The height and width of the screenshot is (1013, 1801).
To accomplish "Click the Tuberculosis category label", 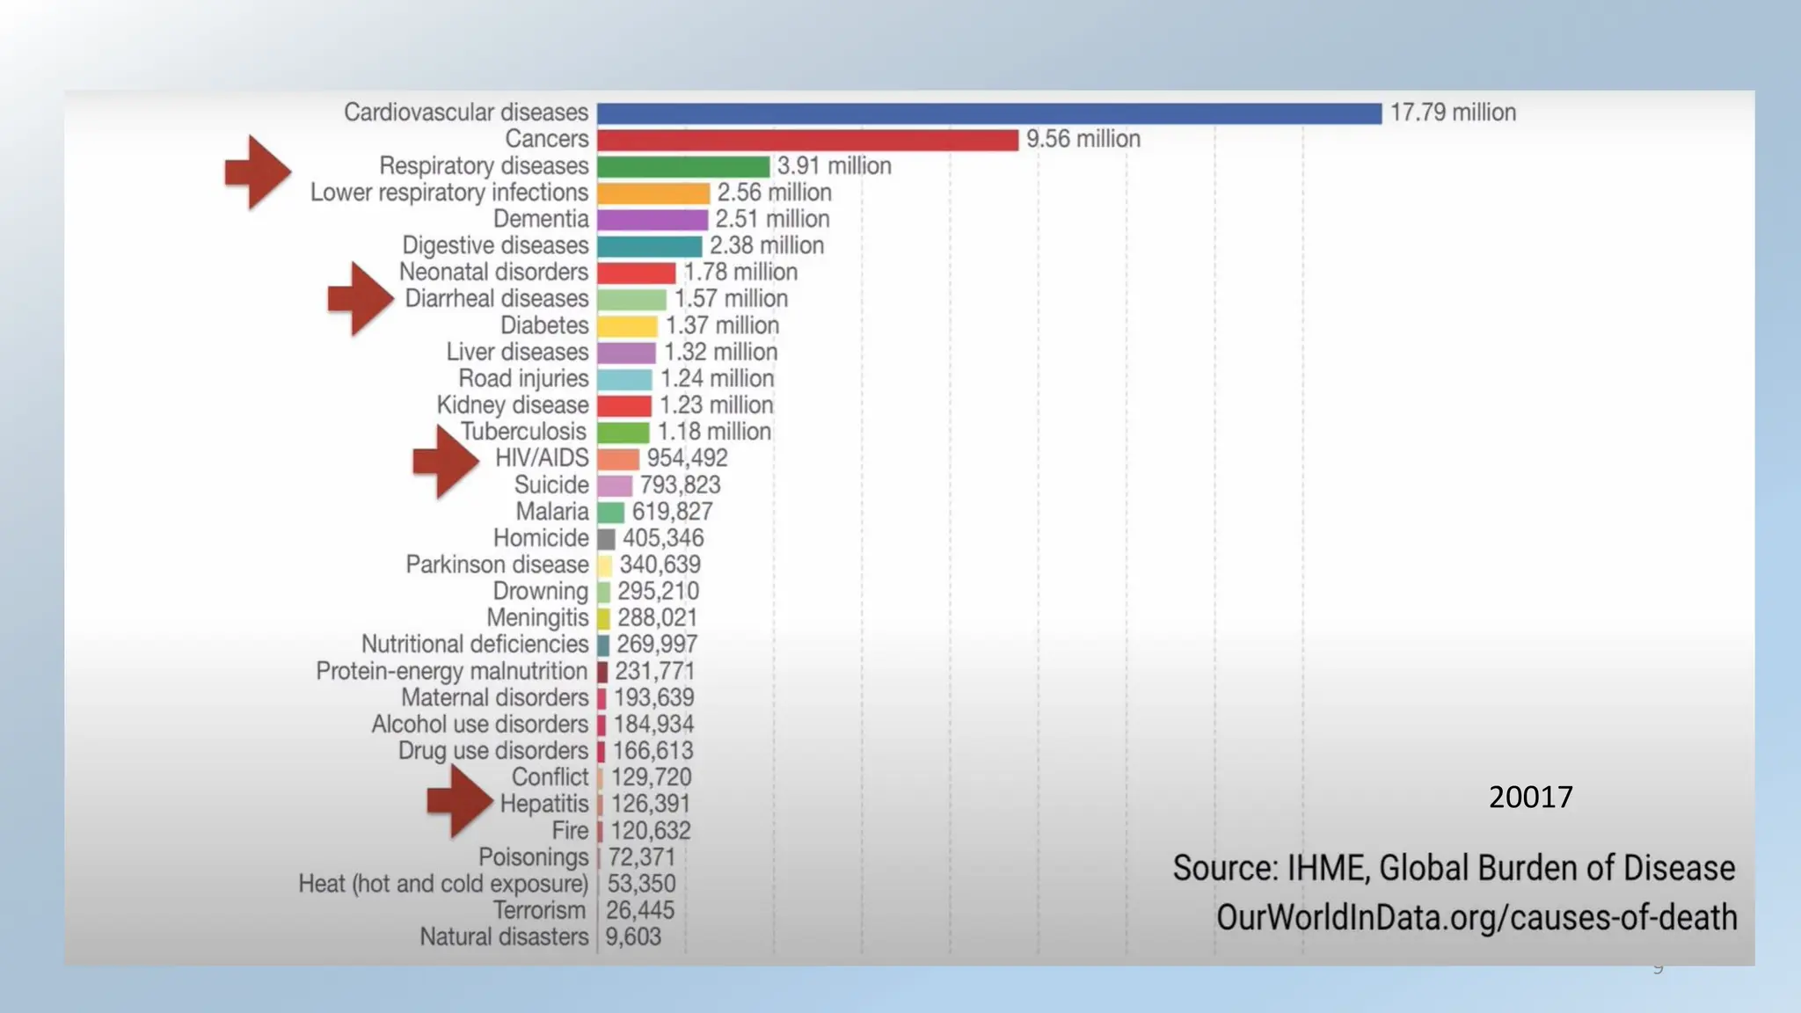I will (523, 432).
